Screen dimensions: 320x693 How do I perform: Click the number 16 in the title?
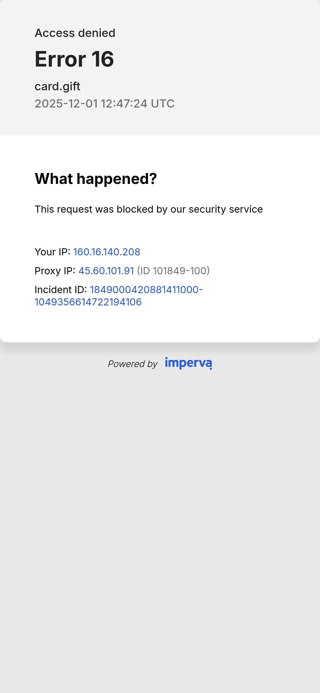pyautogui.click(x=103, y=59)
